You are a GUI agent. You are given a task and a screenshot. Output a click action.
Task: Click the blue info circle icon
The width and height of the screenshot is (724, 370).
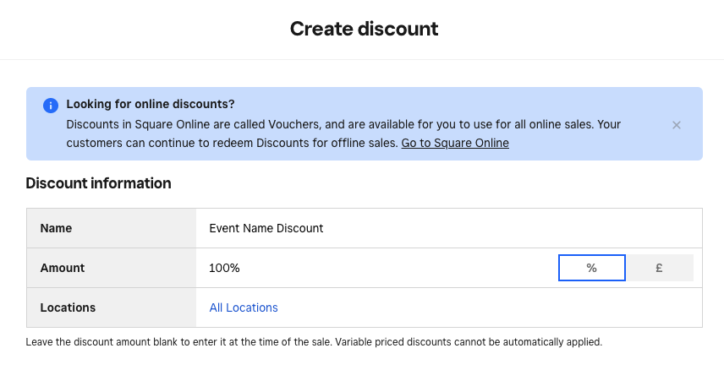pyautogui.click(x=51, y=106)
